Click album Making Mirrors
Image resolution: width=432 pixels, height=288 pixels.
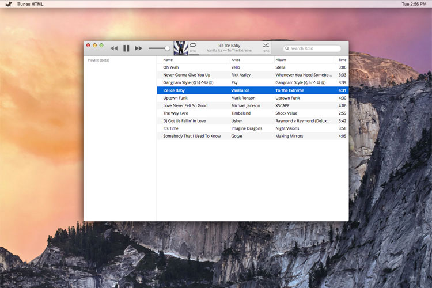[289, 136]
